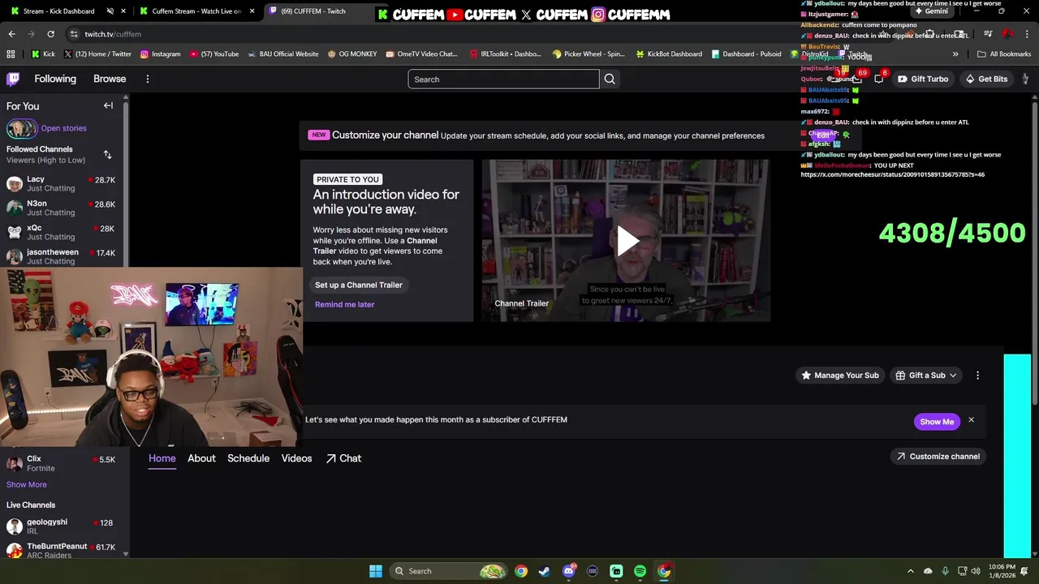Open Steam from the taskbar
The height and width of the screenshot is (584, 1039).
point(544,571)
